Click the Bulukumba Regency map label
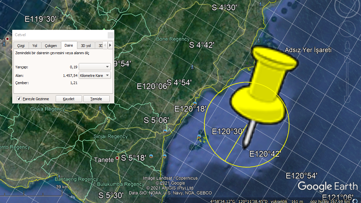 coord(121,184)
